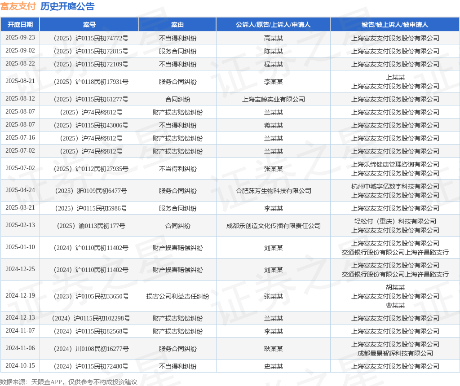This screenshot has height=386, width=460.
Task: Click the 数据来源 footer note
Action: click(x=69, y=382)
